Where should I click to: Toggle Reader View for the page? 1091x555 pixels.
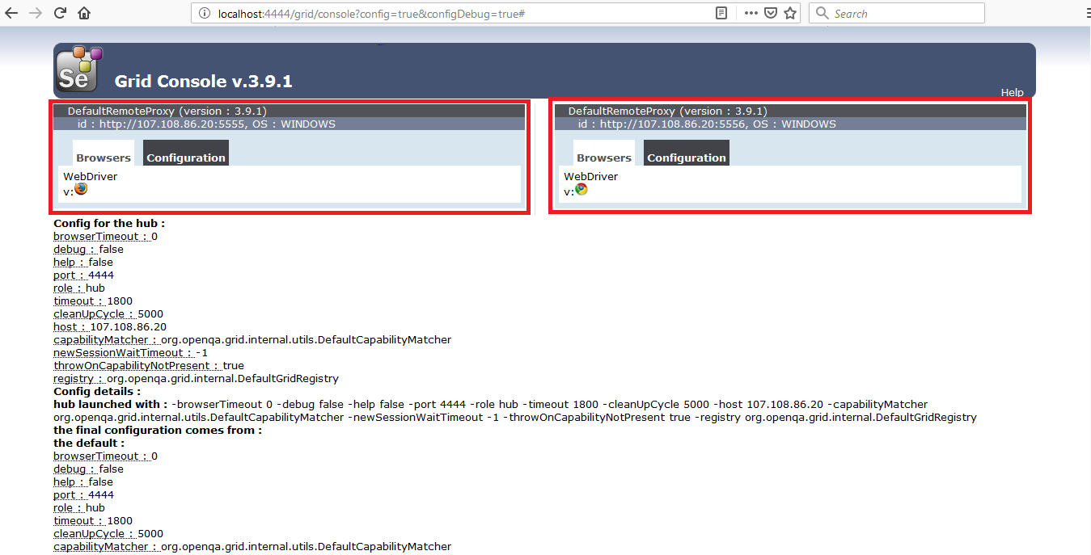[721, 13]
